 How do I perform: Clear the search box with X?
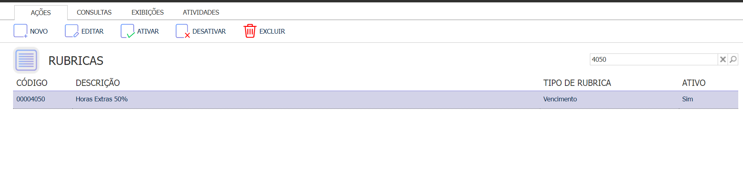[x=723, y=59]
